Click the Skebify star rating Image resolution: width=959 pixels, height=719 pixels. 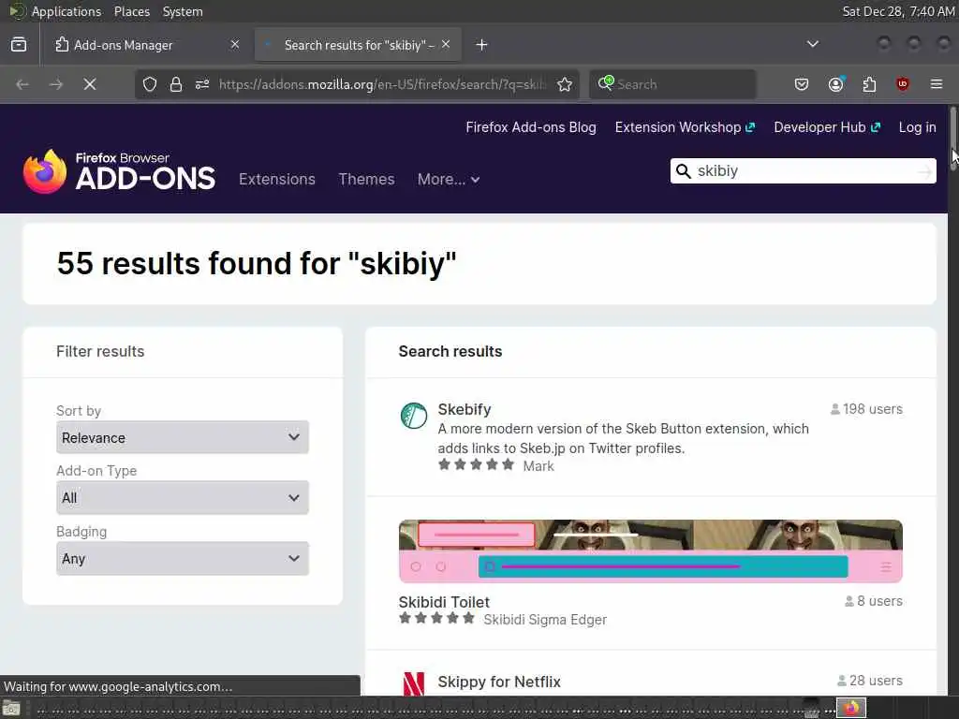coord(477,465)
